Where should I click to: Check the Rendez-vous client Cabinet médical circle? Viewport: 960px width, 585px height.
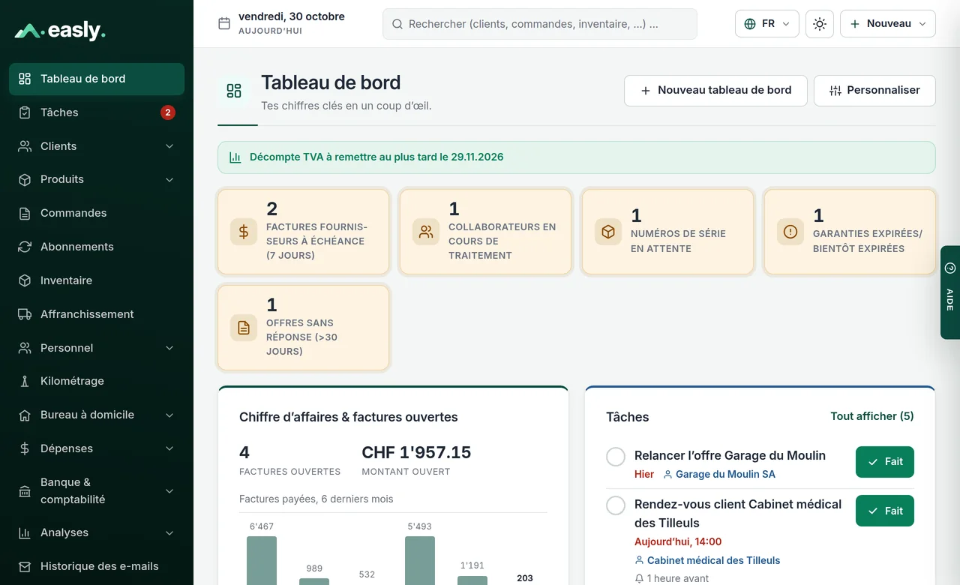pos(616,505)
